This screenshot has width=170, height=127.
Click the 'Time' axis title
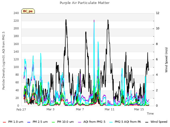tap(150, 114)
